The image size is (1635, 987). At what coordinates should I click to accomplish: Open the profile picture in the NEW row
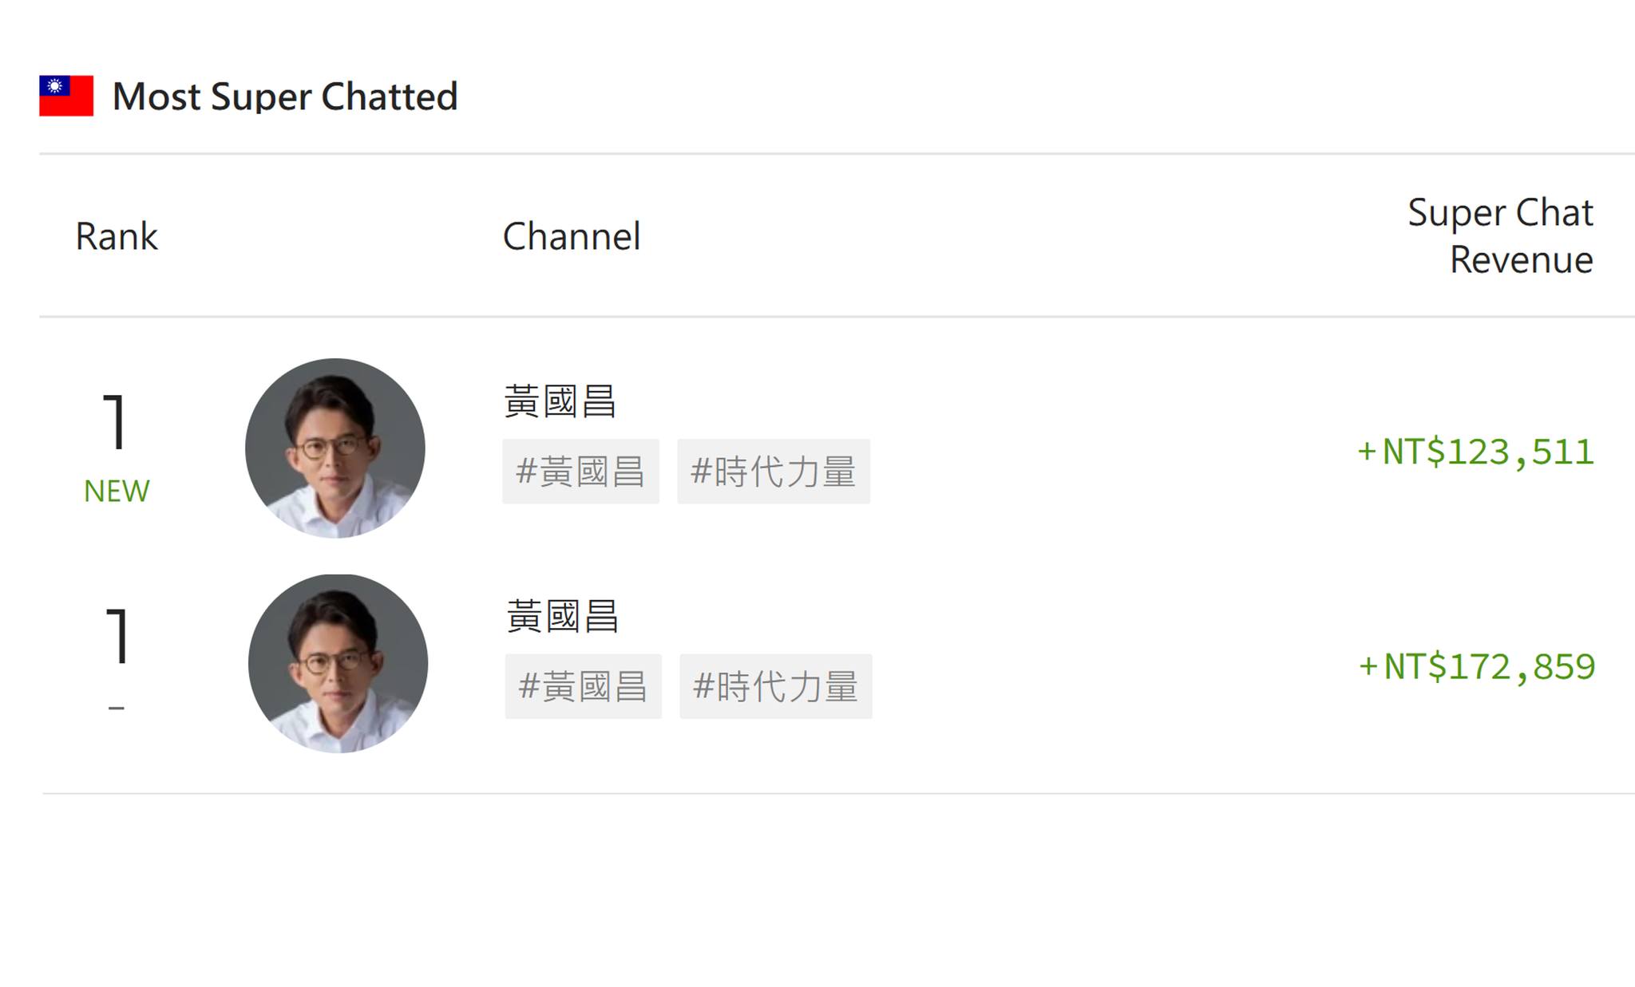click(335, 448)
